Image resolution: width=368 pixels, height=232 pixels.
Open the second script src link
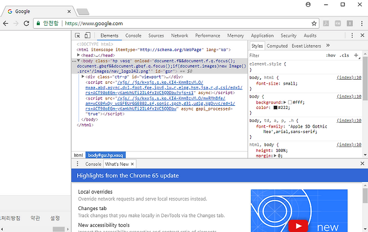tap(160, 103)
